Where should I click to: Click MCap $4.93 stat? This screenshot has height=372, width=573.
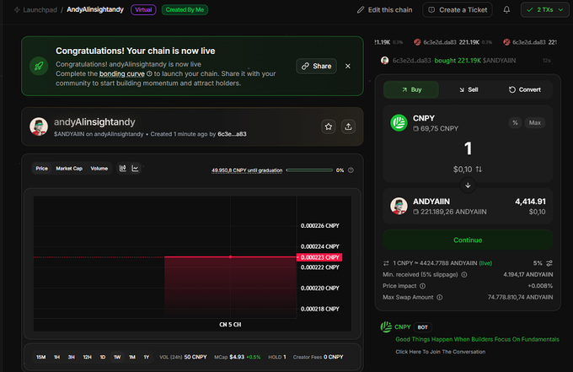click(x=238, y=357)
